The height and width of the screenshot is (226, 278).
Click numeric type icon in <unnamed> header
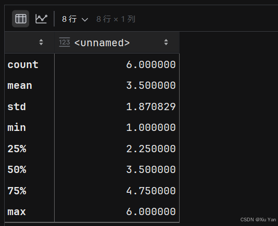point(65,42)
